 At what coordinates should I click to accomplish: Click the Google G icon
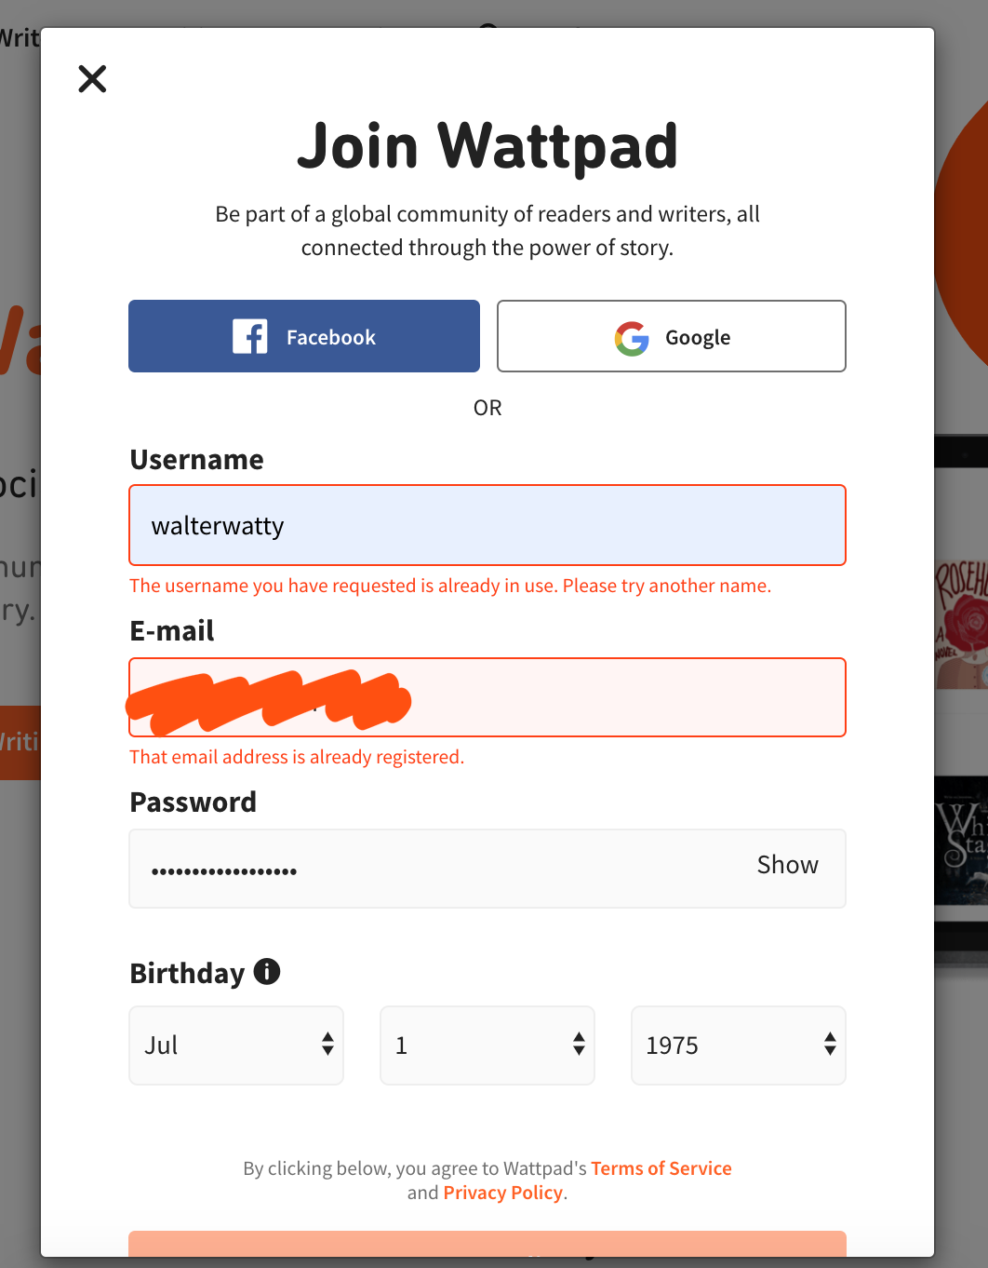coord(631,338)
